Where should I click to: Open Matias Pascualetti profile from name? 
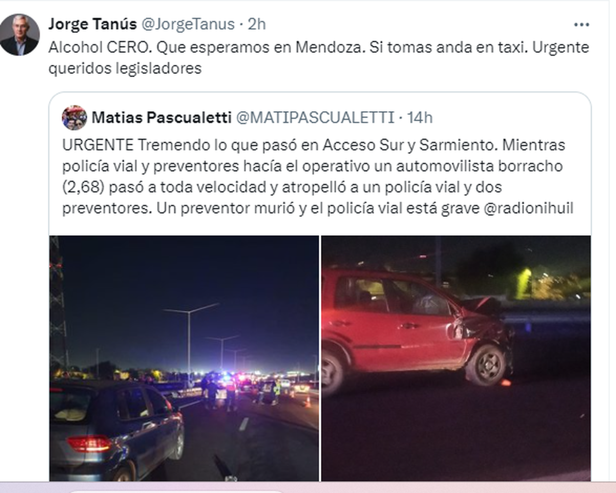[161, 118]
